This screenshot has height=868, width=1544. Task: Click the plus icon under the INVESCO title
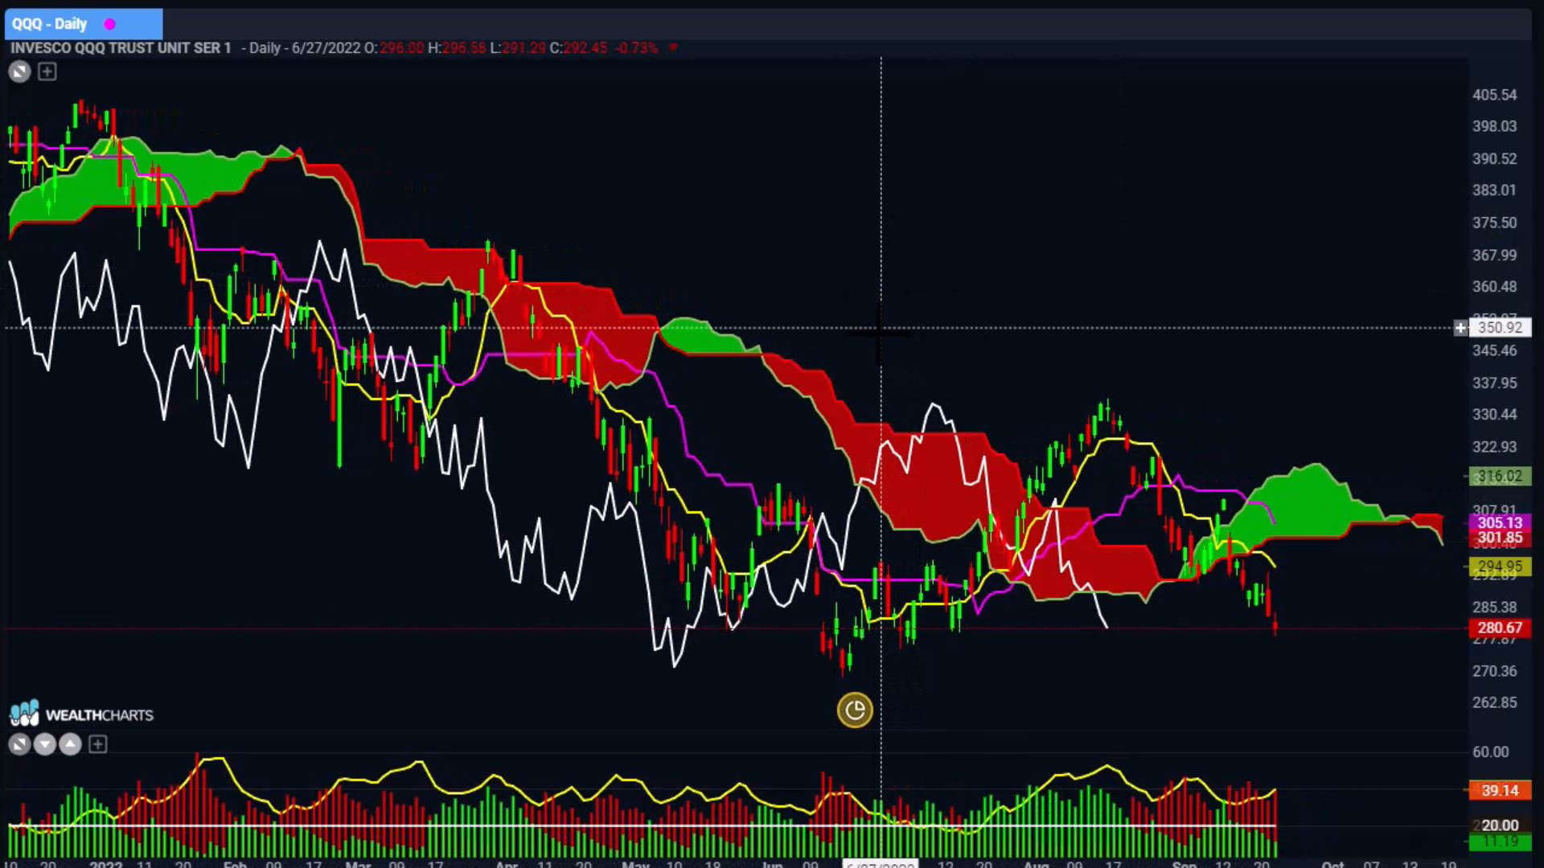[47, 72]
